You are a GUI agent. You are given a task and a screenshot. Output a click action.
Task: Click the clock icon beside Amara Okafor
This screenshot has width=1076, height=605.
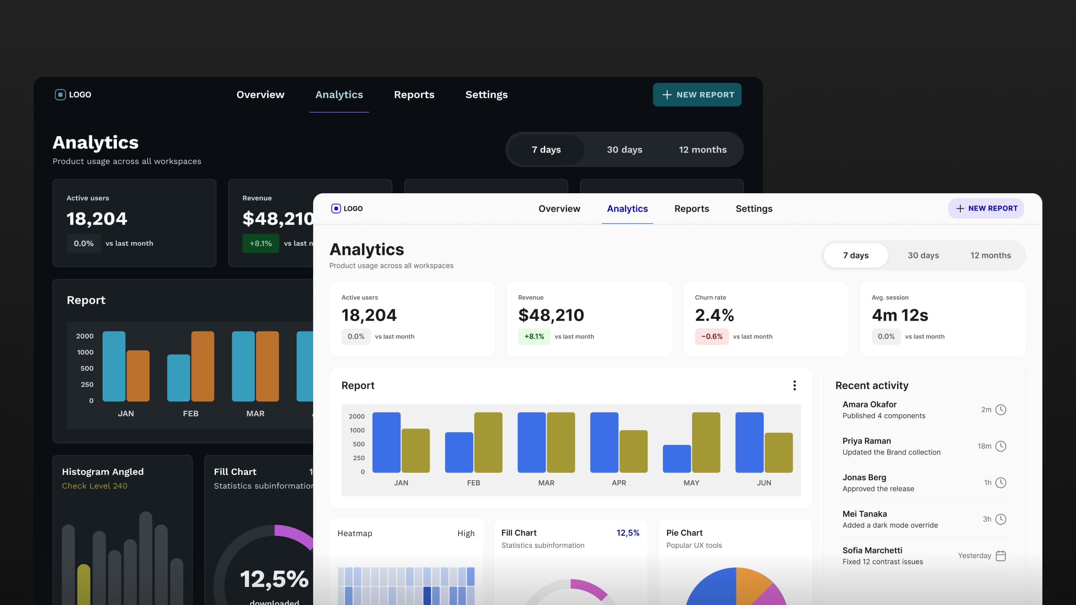[x=1001, y=410]
